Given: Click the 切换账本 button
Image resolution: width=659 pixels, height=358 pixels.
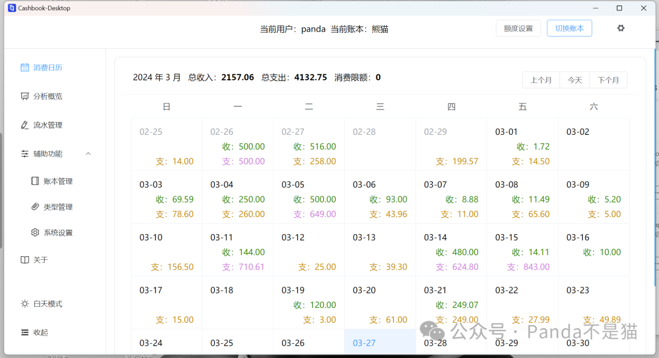Looking at the screenshot, I should click(x=569, y=28).
